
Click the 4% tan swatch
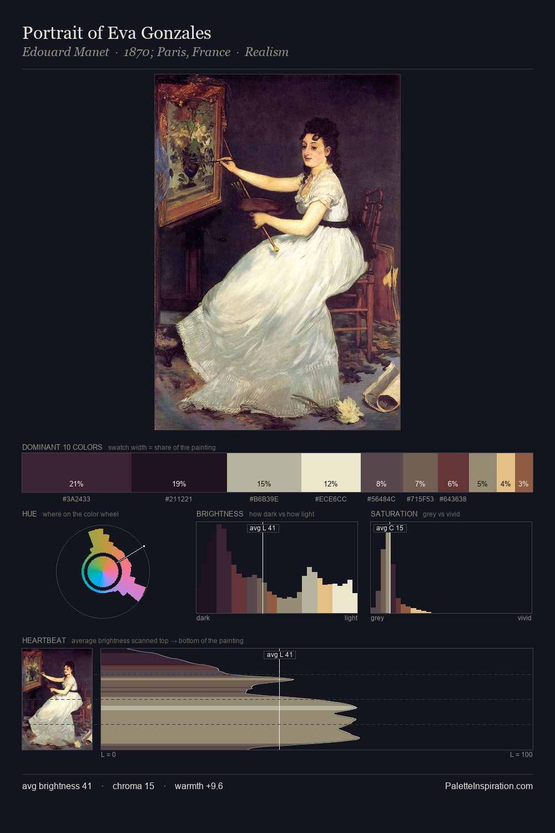(506, 473)
